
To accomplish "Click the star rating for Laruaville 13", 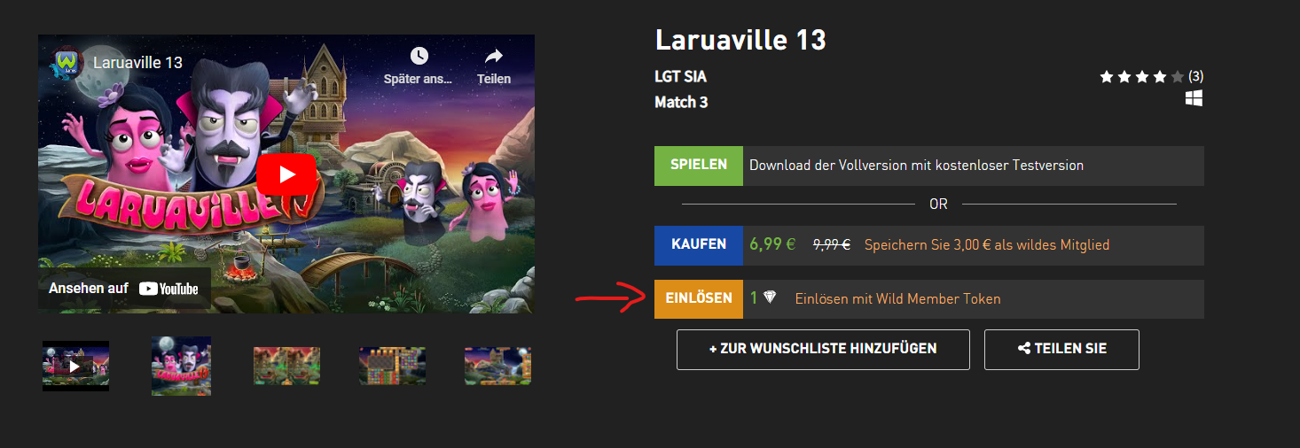I will (1141, 77).
